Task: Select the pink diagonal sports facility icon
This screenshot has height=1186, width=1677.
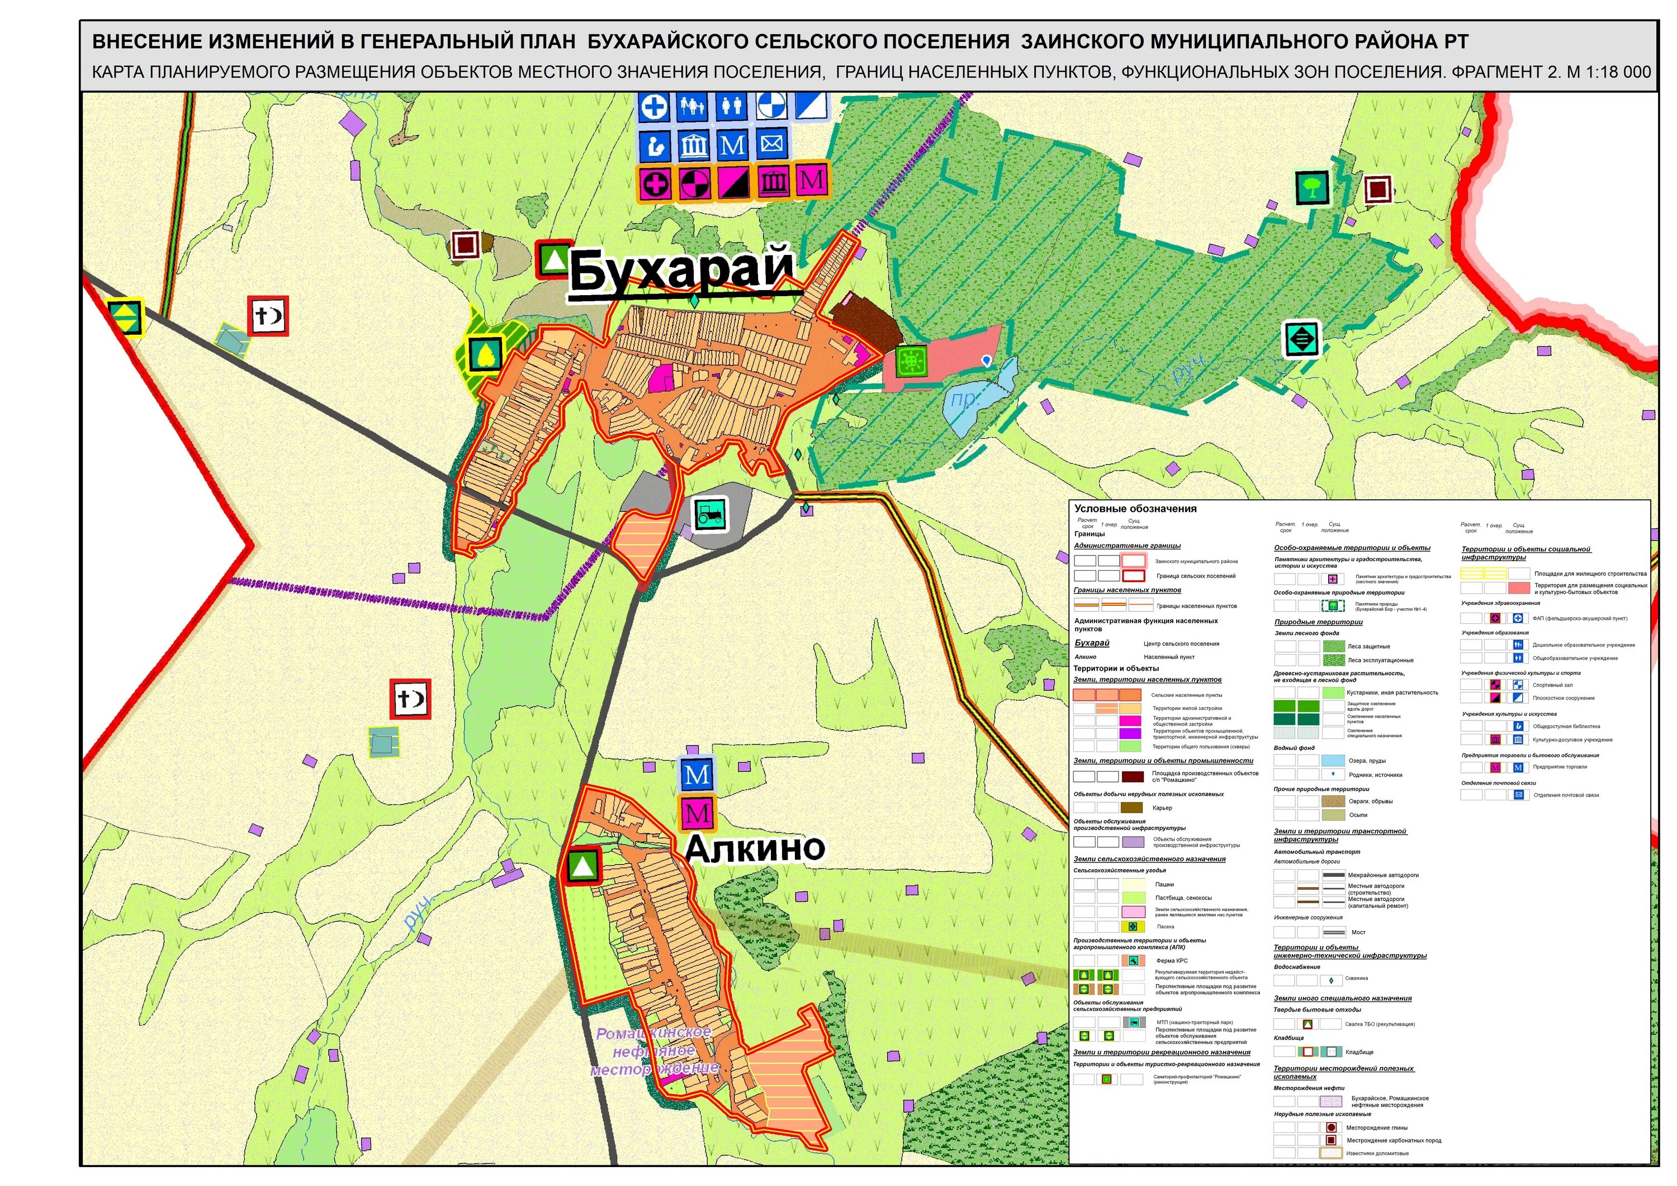Action: coord(733,183)
